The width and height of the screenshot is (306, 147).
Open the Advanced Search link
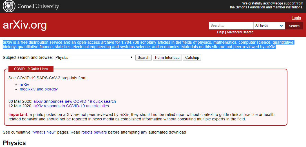(240, 32)
